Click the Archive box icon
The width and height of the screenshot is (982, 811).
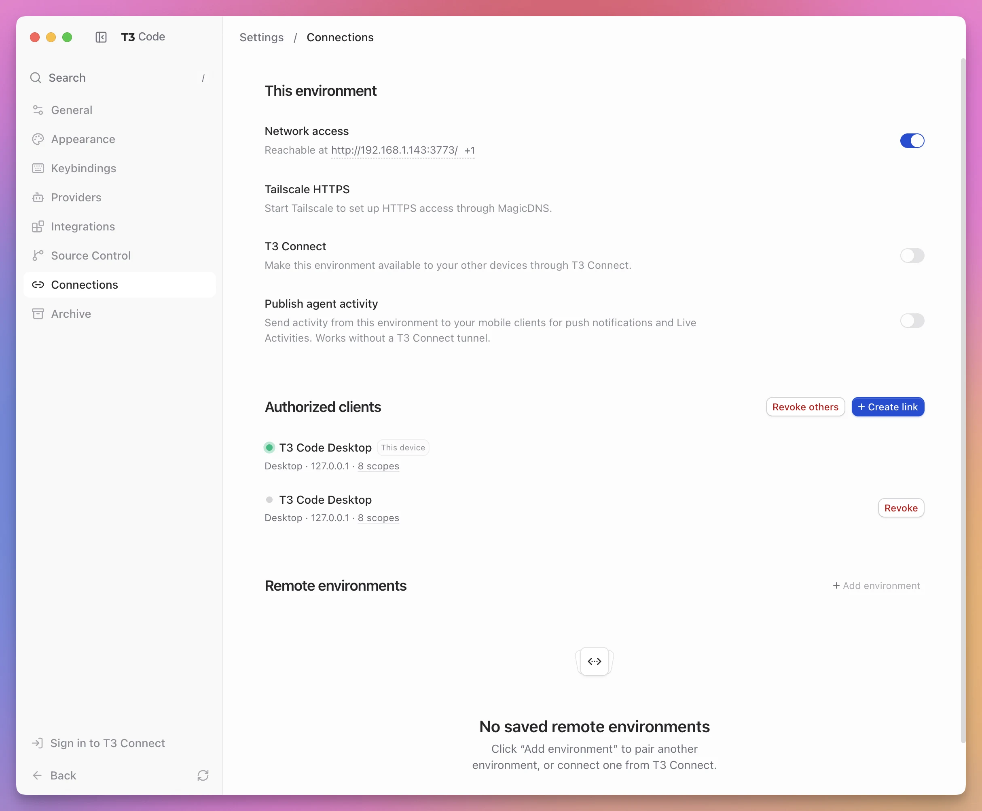38,314
